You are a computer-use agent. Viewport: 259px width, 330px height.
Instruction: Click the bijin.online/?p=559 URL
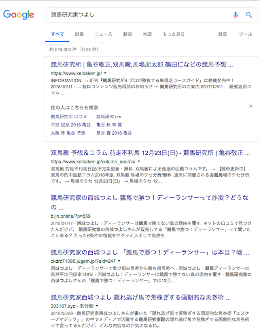pyautogui.click(x=70, y=216)
